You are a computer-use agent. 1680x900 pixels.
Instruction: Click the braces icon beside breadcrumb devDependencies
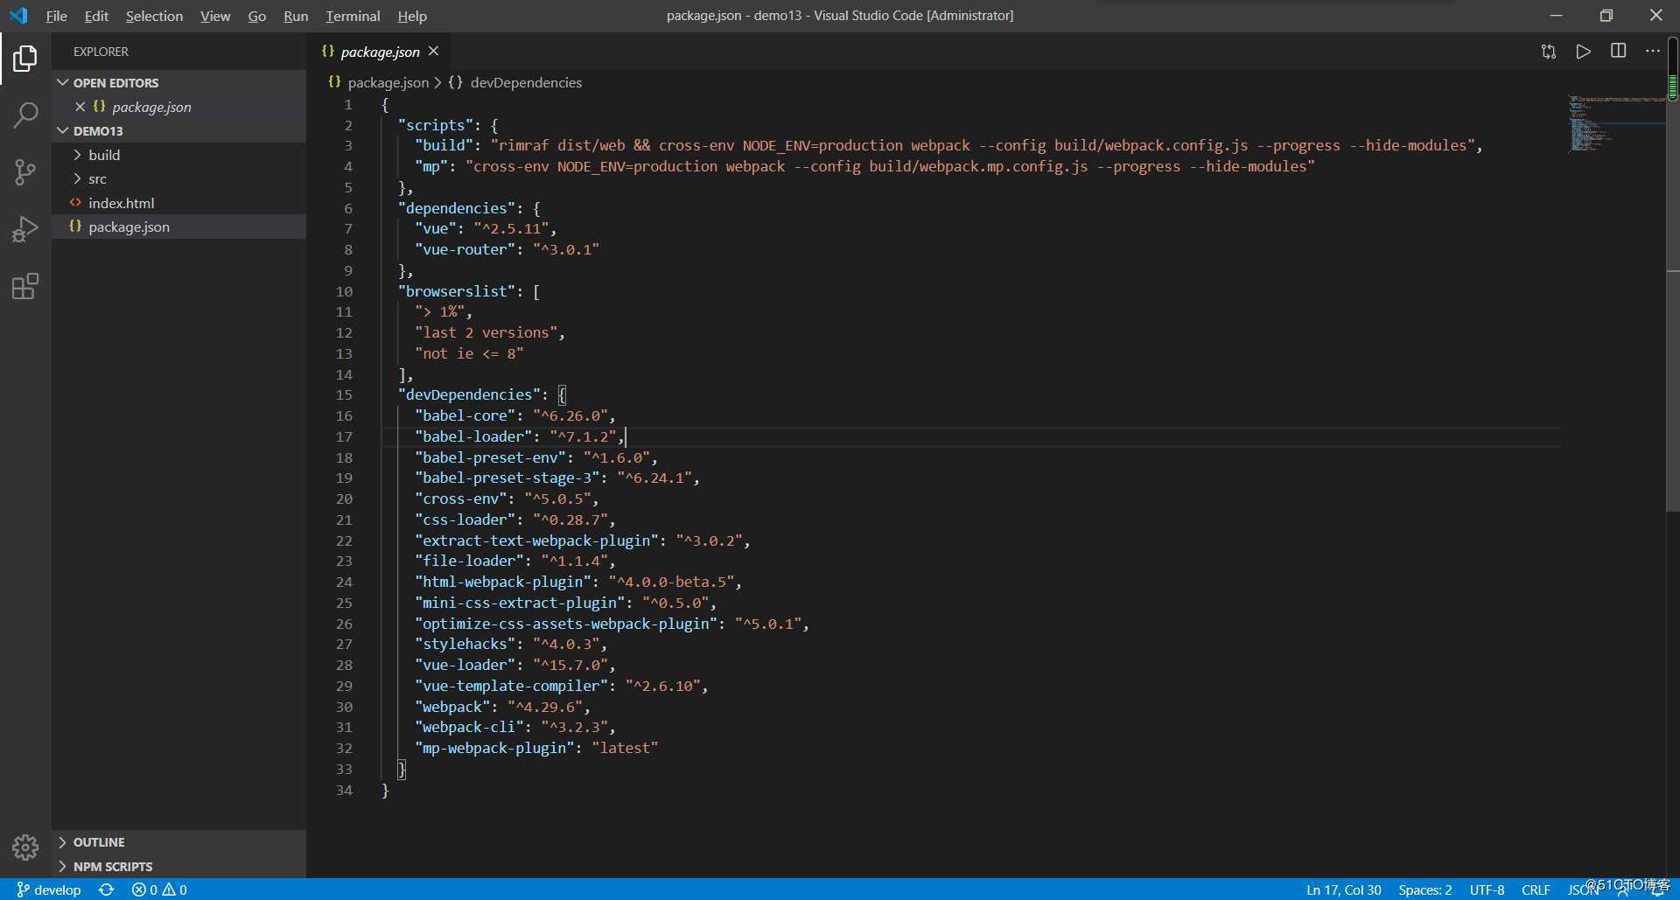coord(456,82)
